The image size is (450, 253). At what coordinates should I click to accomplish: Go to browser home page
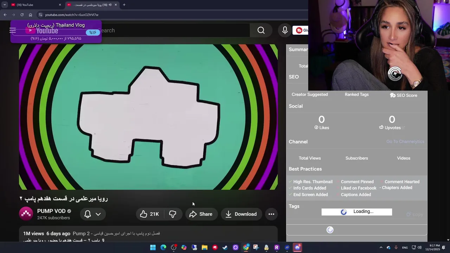pos(30,15)
